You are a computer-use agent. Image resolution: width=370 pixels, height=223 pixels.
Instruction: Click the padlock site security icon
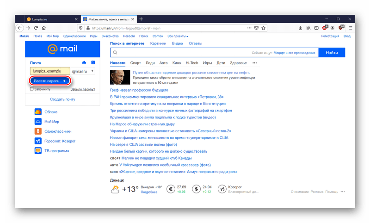88,28
